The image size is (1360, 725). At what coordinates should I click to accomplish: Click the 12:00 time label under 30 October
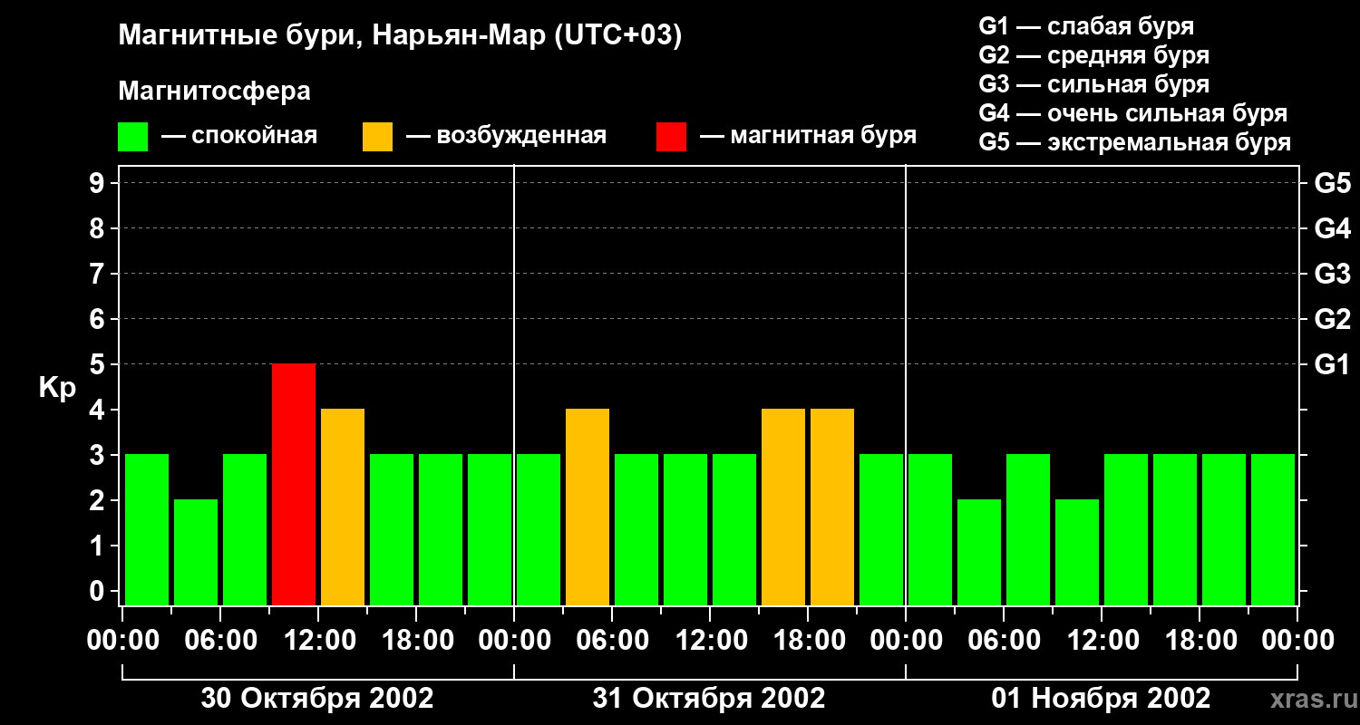(318, 641)
